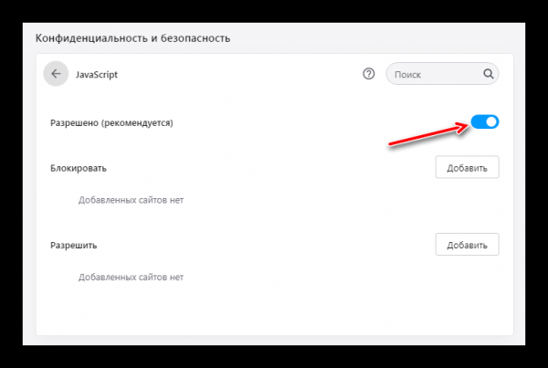Image resolution: width=548 pixels, height=368 pixels.
Task: Select the Конфиденциальность и безопасность heading
Action: tap(132, 38)
